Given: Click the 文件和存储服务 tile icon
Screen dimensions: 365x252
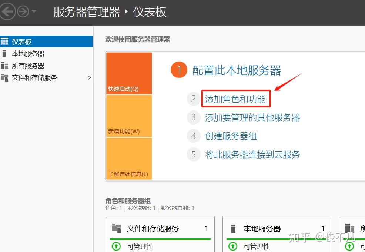Looking at the screenshot, I should point(117,228).
